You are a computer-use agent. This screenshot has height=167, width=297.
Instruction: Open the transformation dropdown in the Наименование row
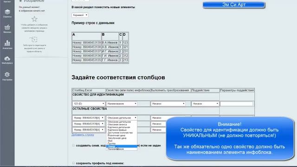[x=168, y=103]
